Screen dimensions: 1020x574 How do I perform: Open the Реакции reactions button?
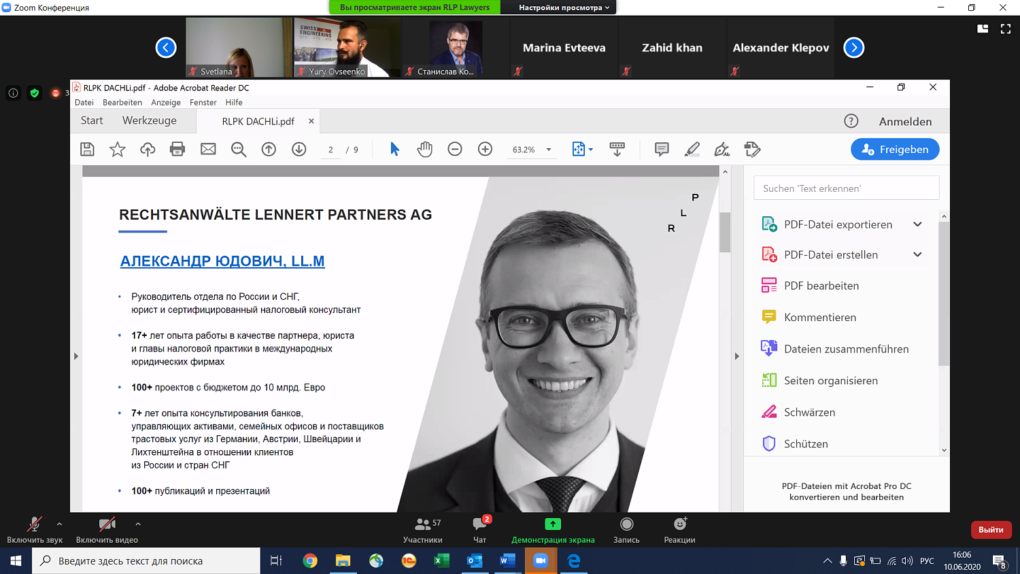tap(679, 530)
